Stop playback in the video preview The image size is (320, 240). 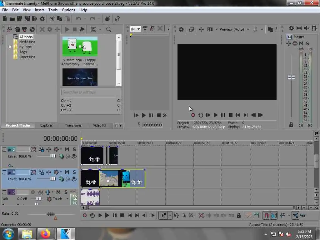tap(231, 115)
